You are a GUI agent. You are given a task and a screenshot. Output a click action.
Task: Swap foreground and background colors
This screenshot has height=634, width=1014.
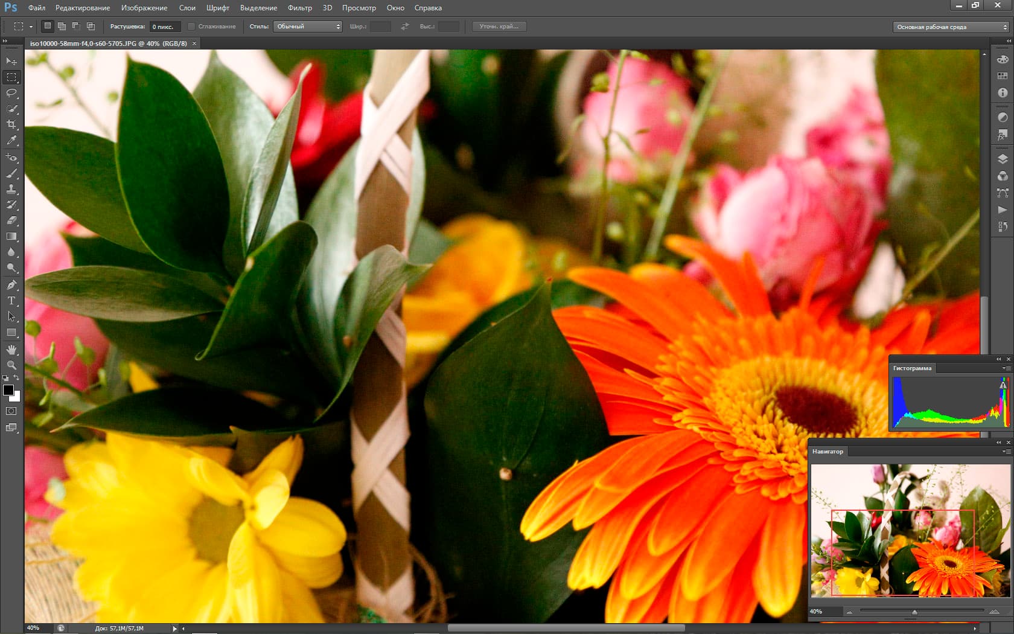pyautogui.click(x=17, y=378)
